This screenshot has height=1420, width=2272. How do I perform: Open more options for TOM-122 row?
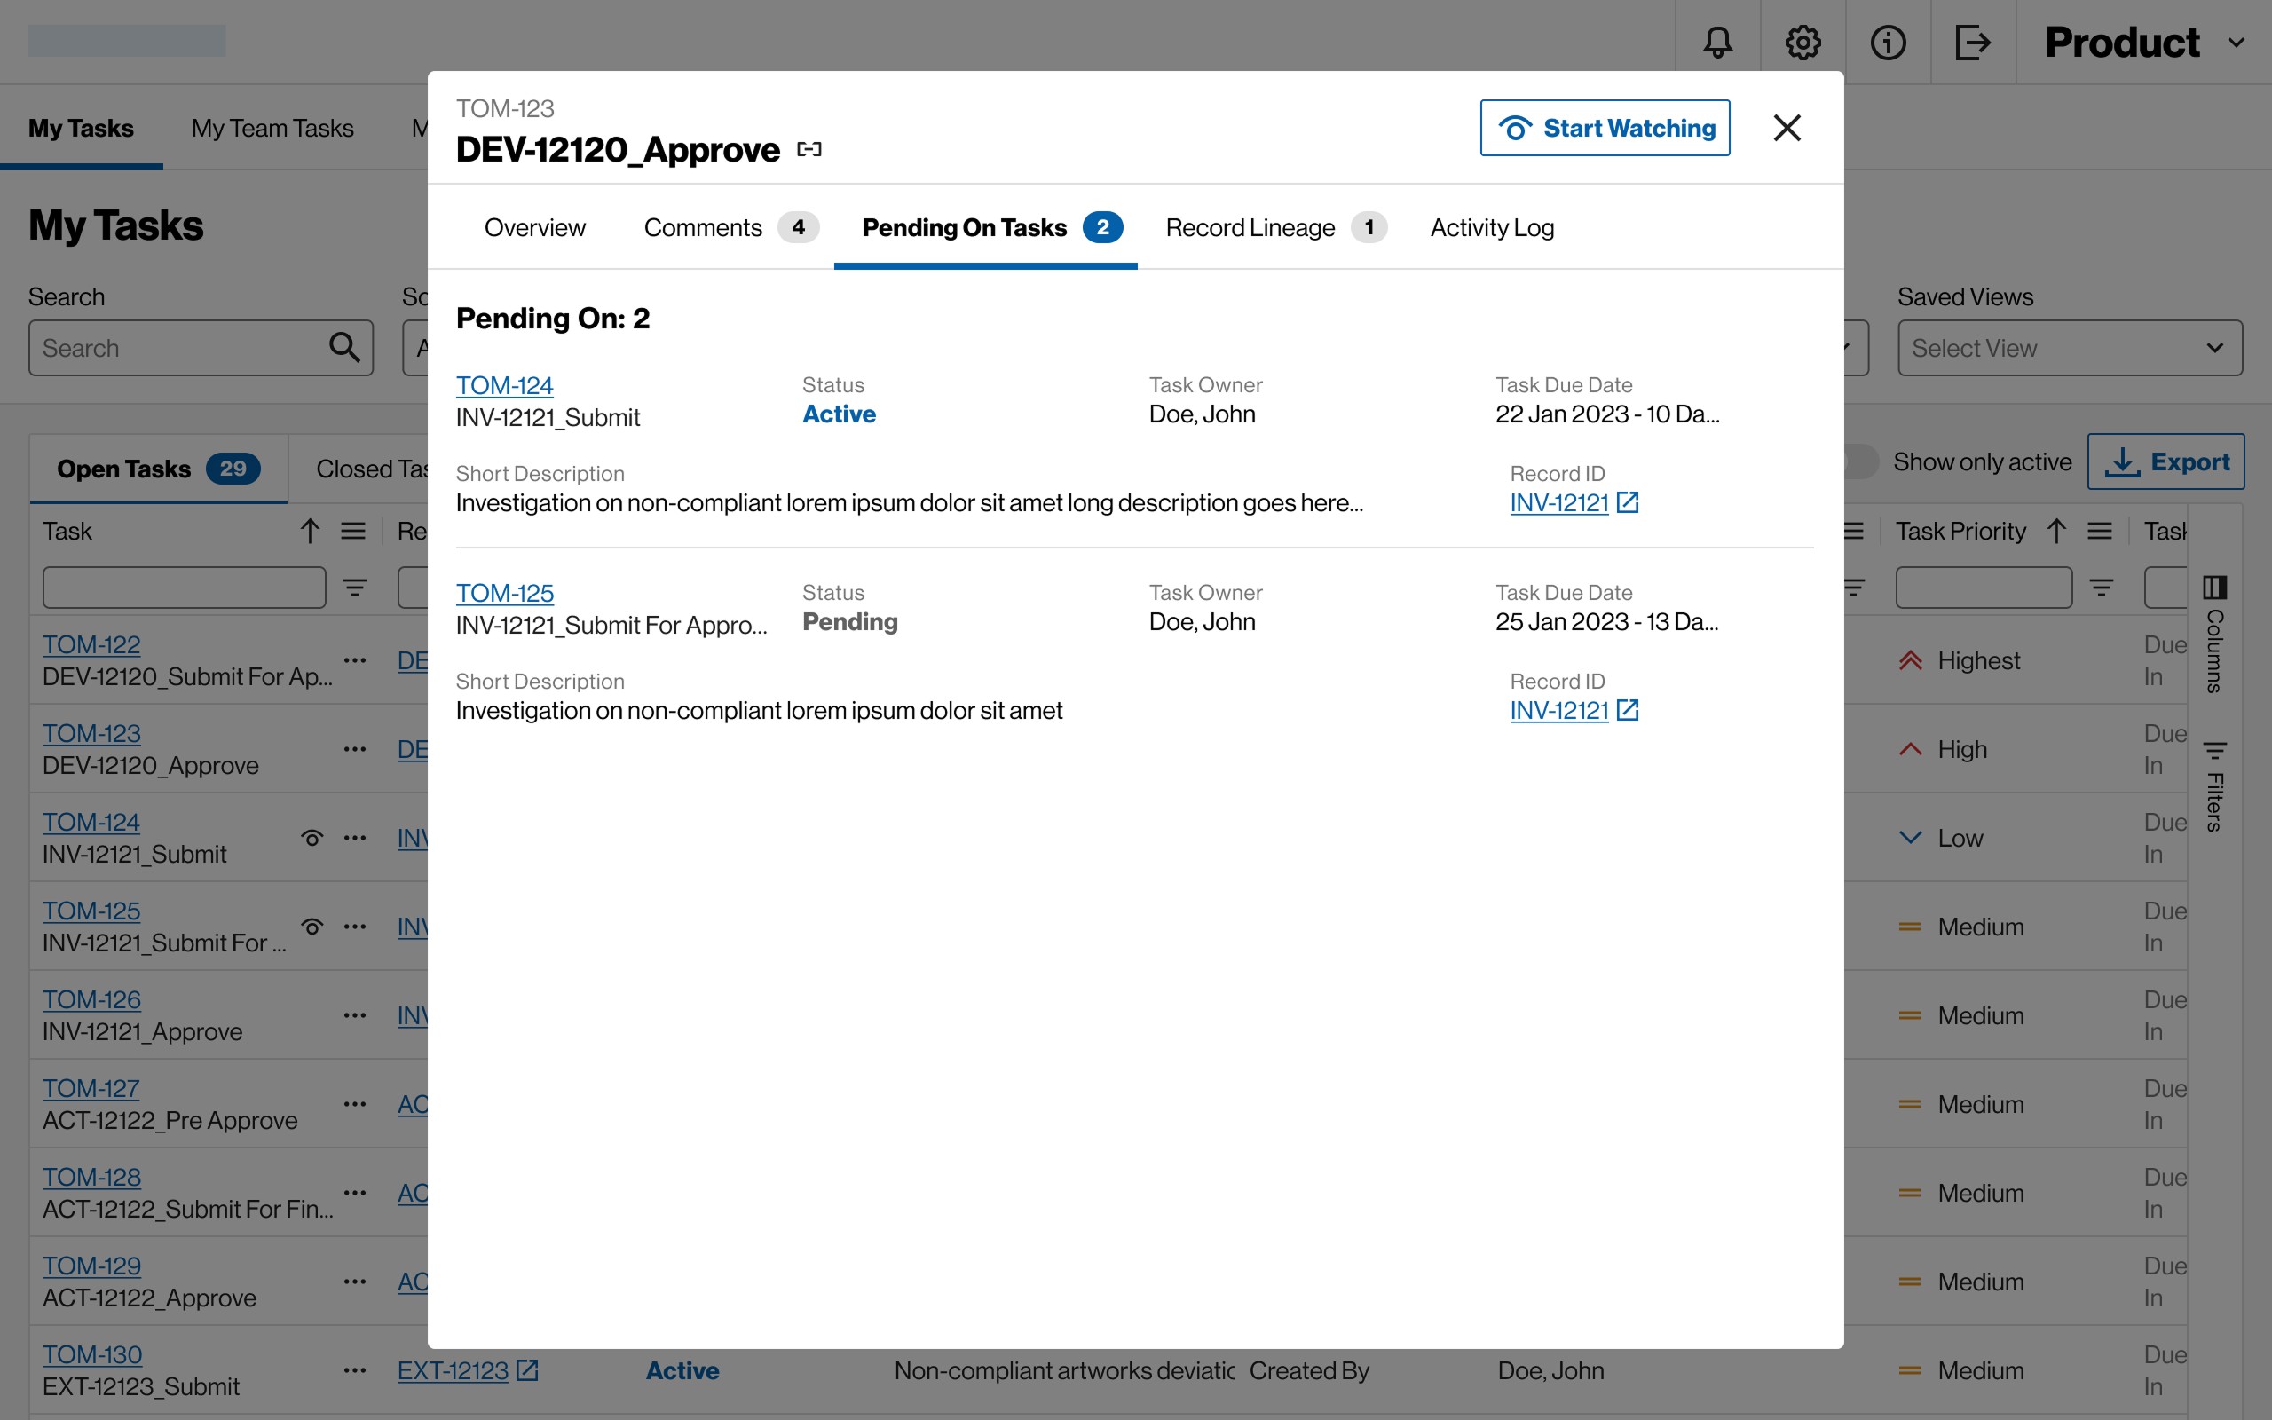(355, 660)
